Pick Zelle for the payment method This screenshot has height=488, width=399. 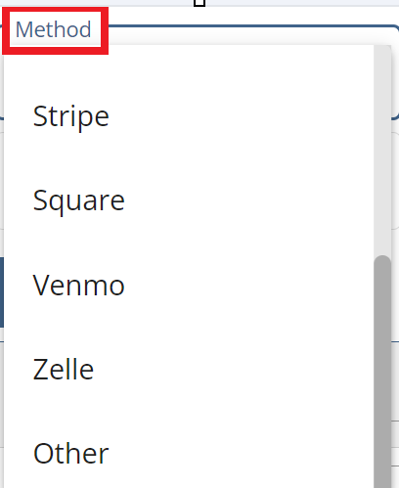point(189,370)
